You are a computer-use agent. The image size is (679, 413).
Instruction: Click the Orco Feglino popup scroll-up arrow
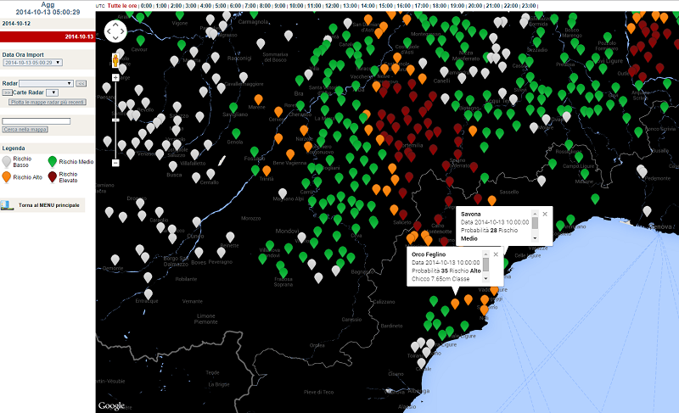click(x=485, y=254)
